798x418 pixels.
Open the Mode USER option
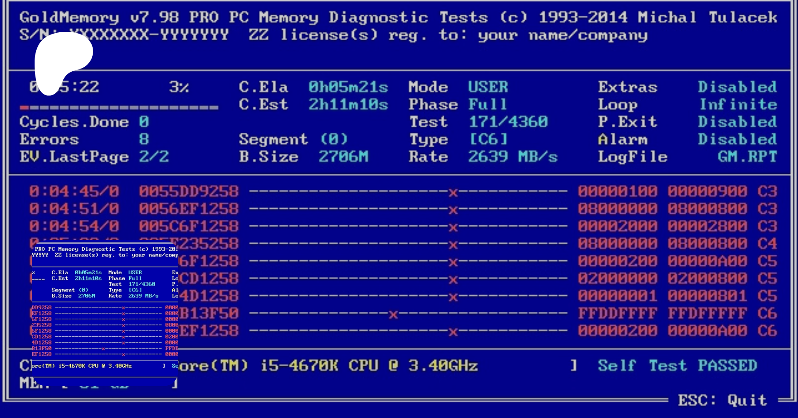[x=488, y=87]
